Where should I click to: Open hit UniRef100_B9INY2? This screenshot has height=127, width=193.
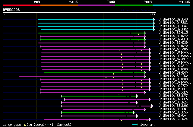[x=173, y=36]
